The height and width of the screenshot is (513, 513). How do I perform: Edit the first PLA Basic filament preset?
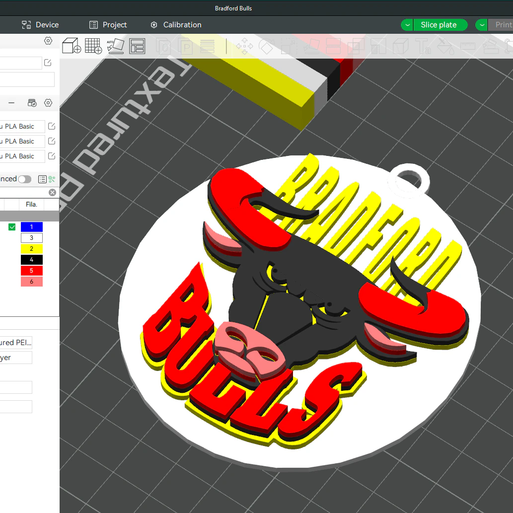tap(51, 126)
